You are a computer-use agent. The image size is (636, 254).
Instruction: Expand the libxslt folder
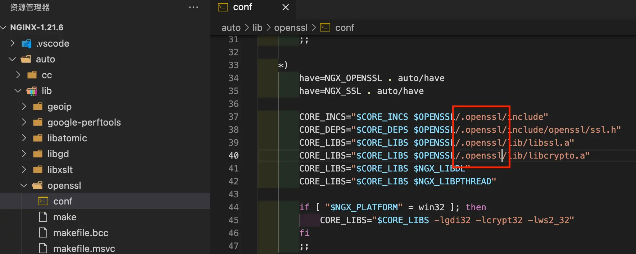[x=60, y=170]
